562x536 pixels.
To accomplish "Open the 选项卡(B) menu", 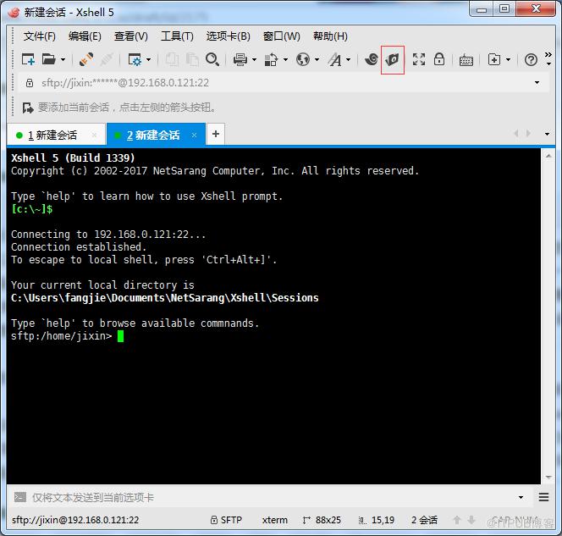I will tap(228, 36).
